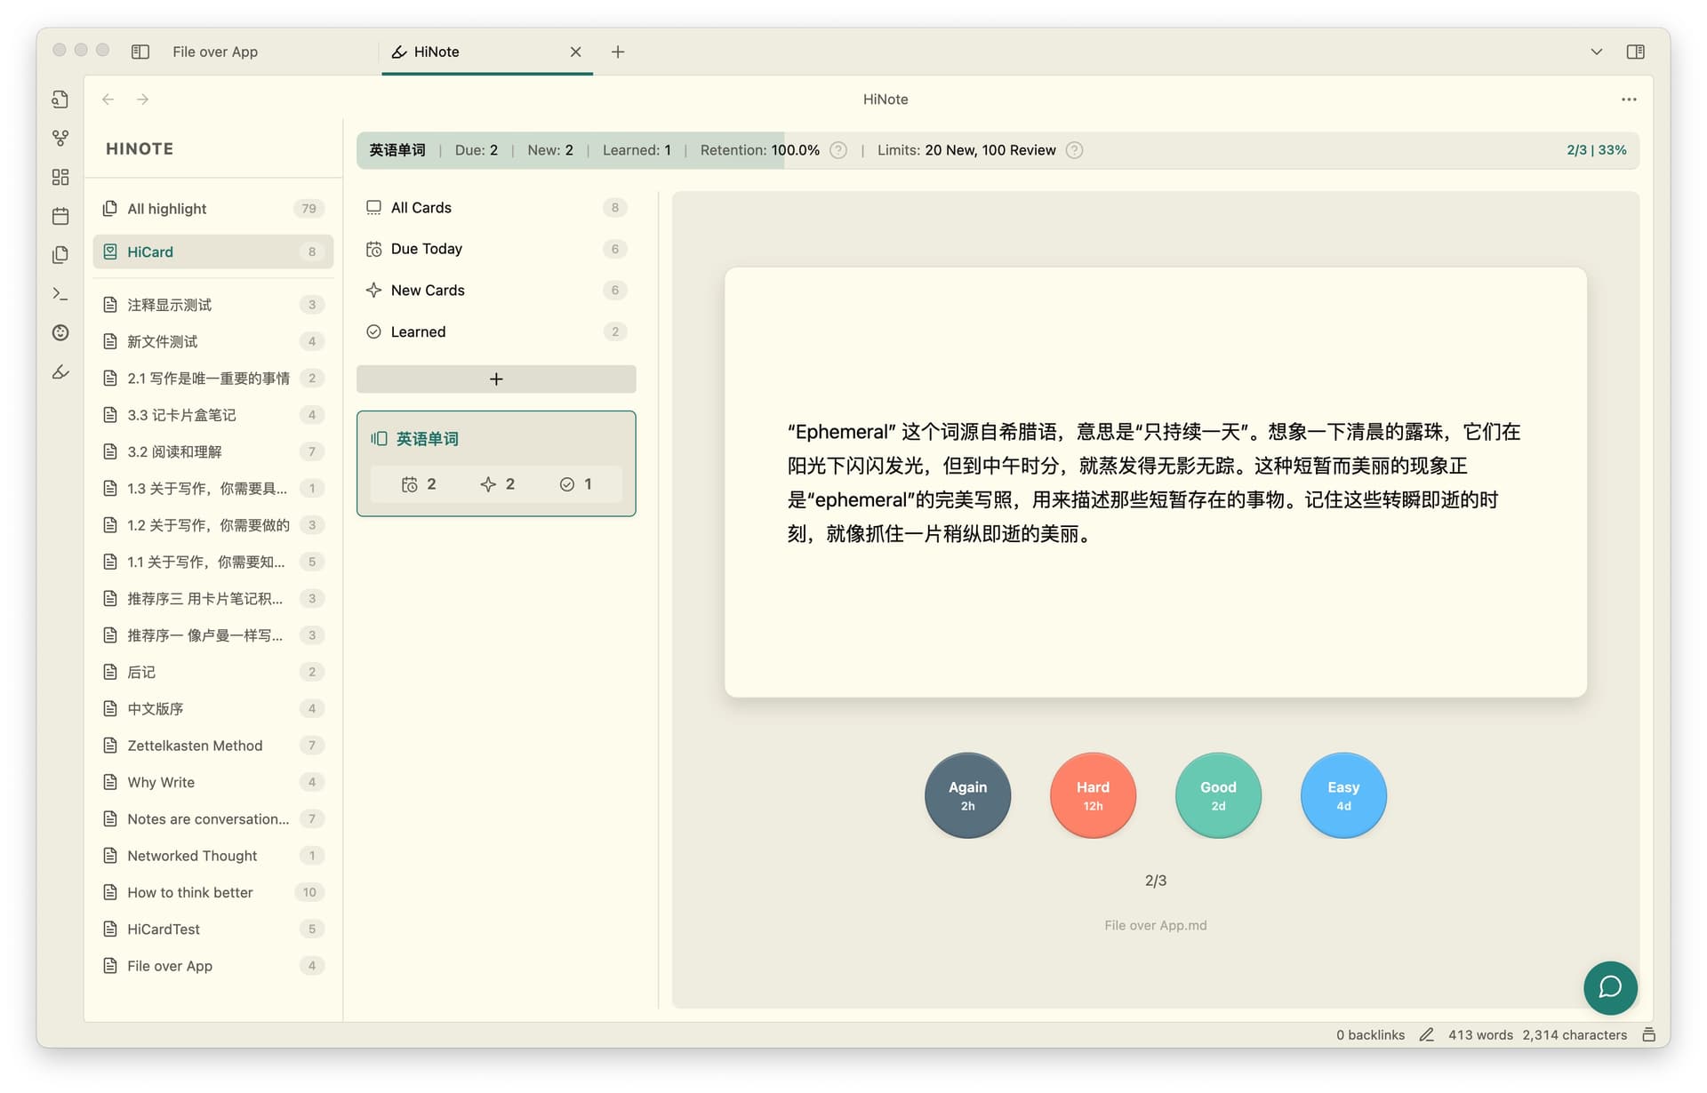Click the smiley face ribbon icon
The height and width of the screenshot is (1093, 1707).
(x=60, y=332)
